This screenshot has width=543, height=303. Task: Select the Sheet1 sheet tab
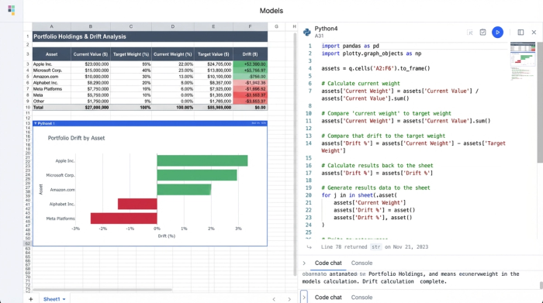point(52,299)
